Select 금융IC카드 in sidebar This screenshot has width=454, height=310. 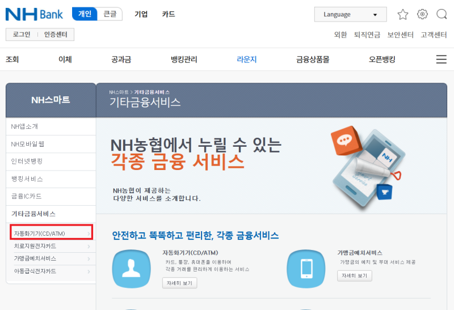coord(51,196)
